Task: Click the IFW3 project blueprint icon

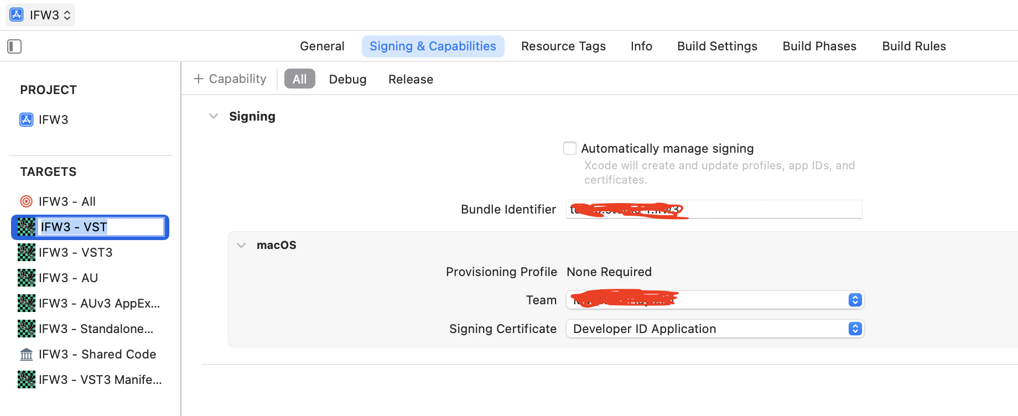Action: [27, 119]
